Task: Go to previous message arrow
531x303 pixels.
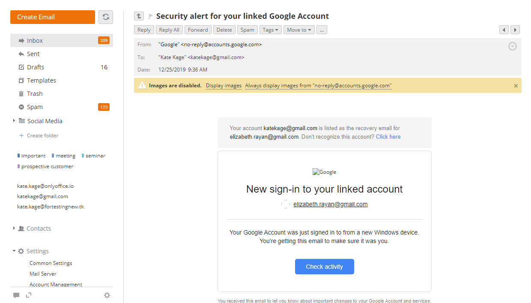Action: [x=504, y=30]
